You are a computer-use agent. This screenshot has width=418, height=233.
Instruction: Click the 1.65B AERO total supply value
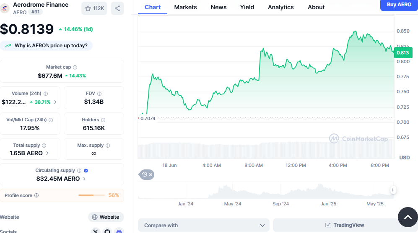click(26, 153)
